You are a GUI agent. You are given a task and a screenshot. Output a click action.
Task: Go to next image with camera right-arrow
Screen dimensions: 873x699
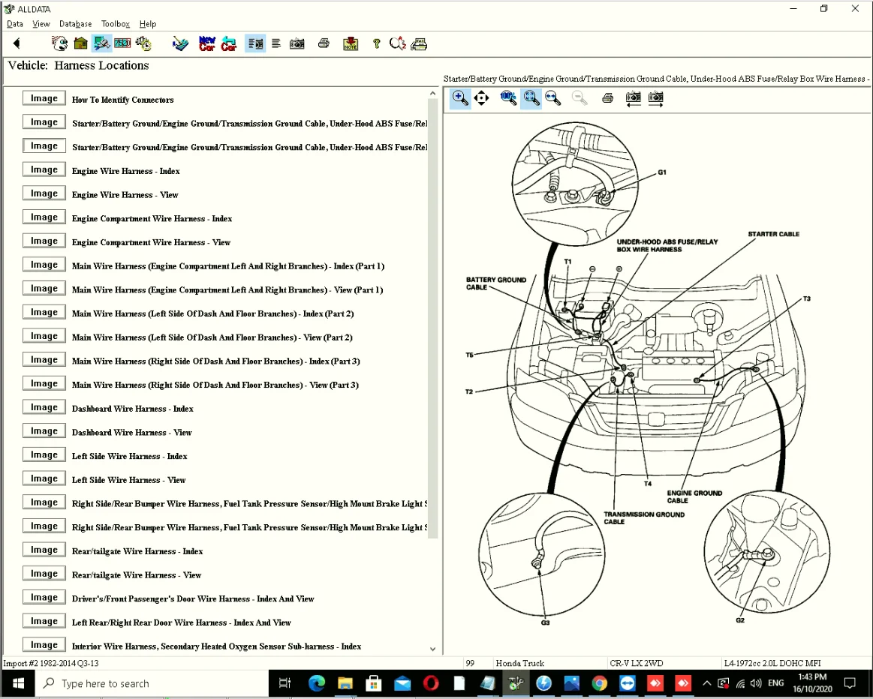click(656, 98)
